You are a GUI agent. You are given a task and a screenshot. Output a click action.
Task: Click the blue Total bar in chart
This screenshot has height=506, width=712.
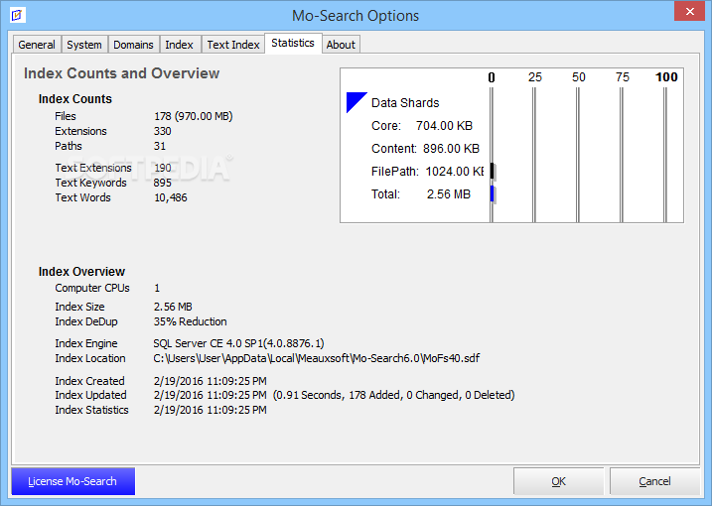tap(493, 193)
